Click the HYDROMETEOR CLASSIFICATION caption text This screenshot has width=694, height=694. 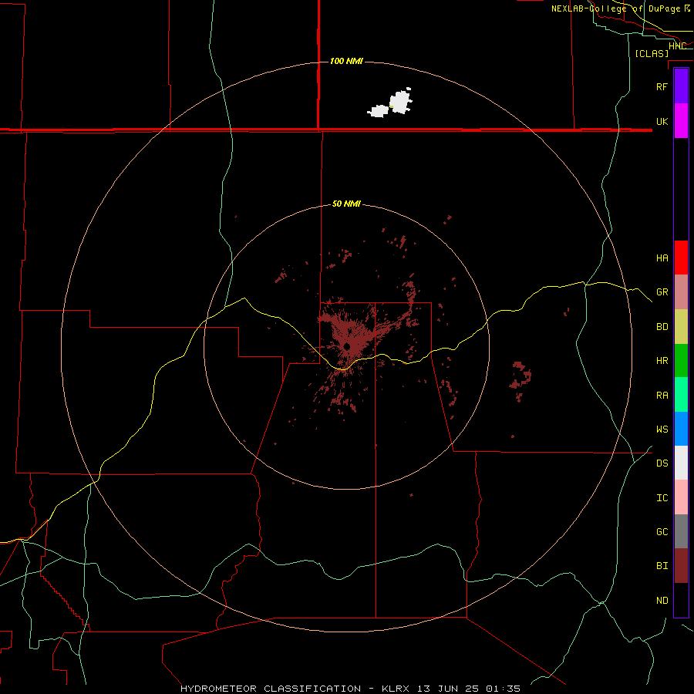click(271, 689)
